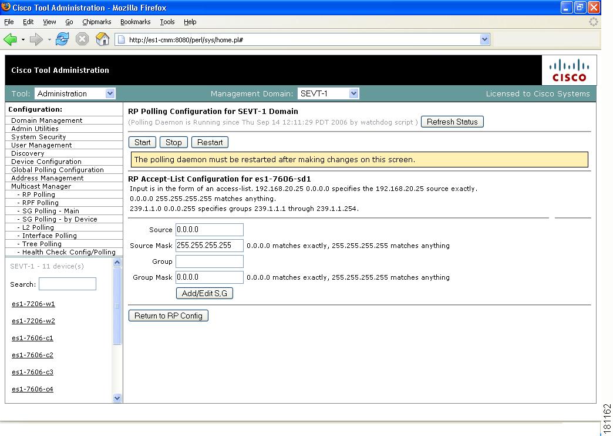The height and width of the screenshot is (436, 613).
Task: Open the Chipmarks menu
Action: [96, 22]
